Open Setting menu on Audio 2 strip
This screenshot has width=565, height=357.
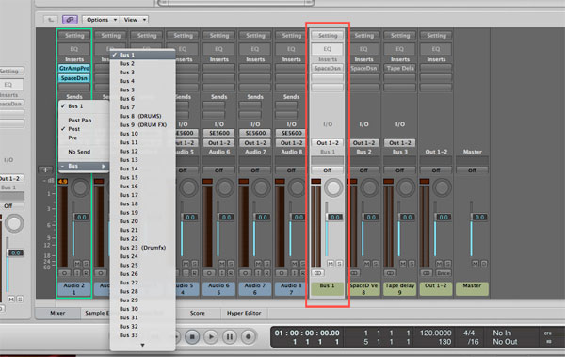pos(74,36)
